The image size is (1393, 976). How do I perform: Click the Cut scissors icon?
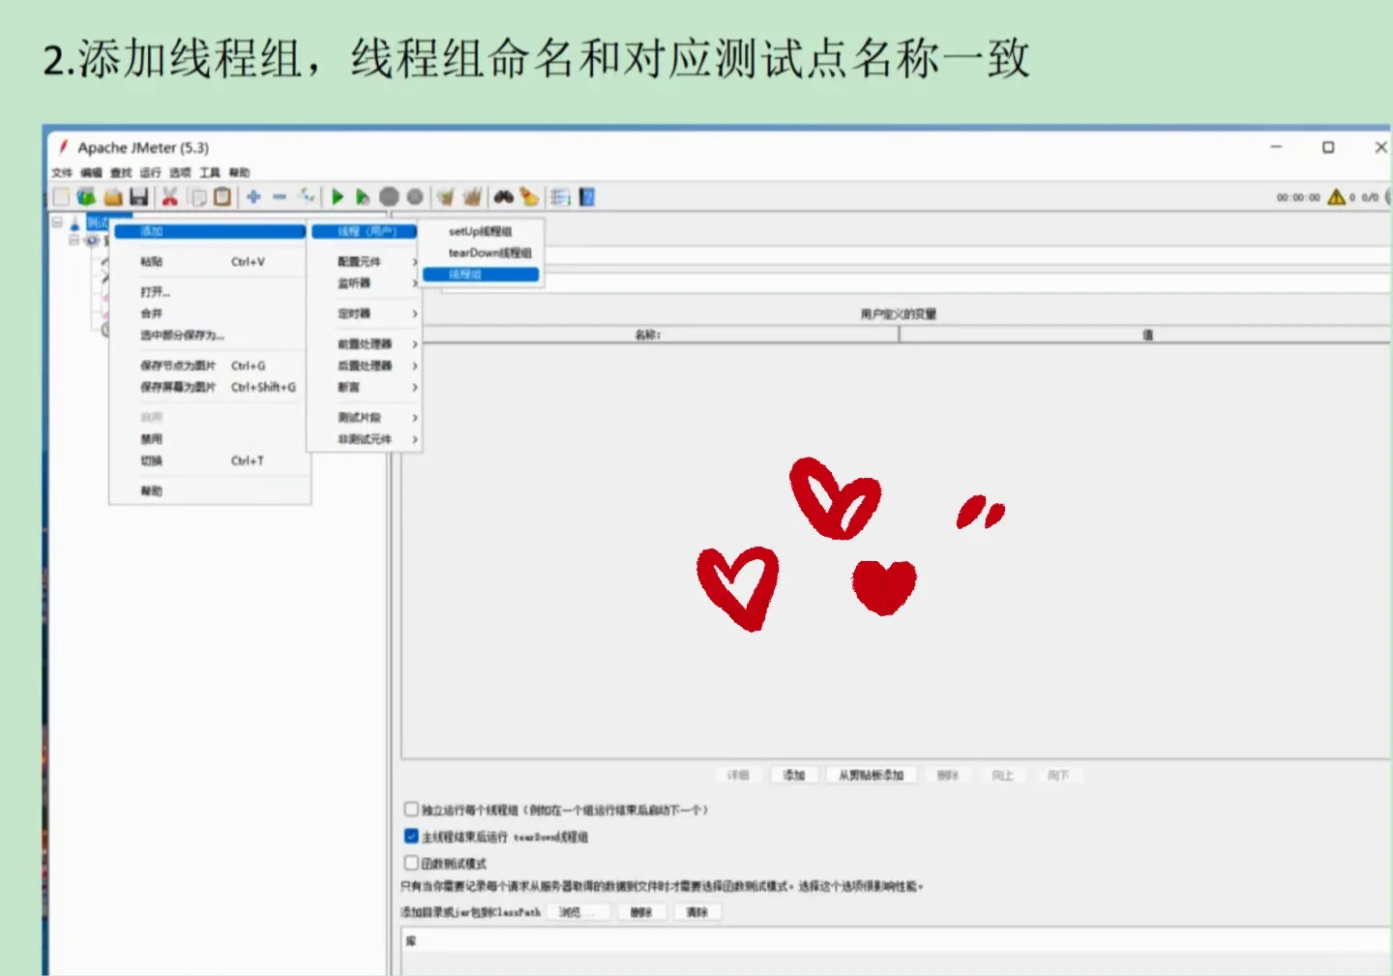coord(169,197)
